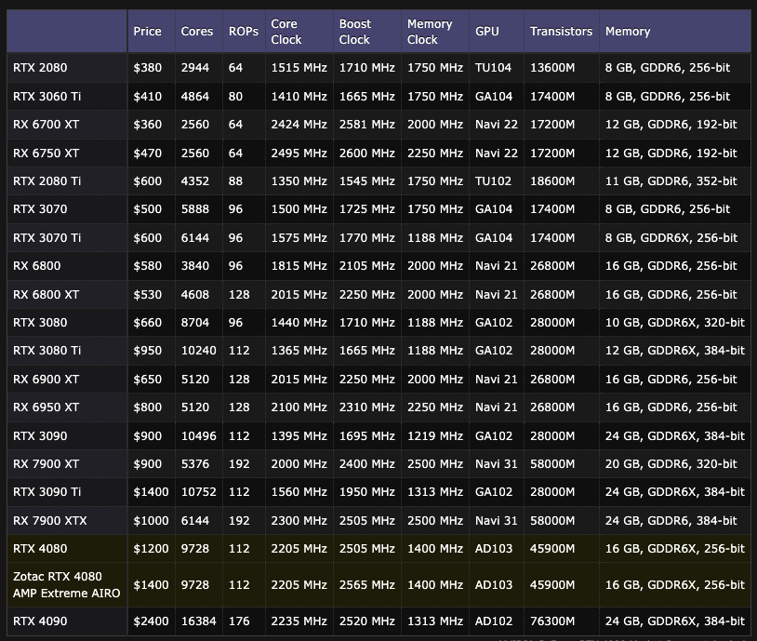Image resolution: width=757 pixels, height=641 pixels.
Task: Click the 8704 cores value
Action: pyautogui.click(x=195, y=322)
